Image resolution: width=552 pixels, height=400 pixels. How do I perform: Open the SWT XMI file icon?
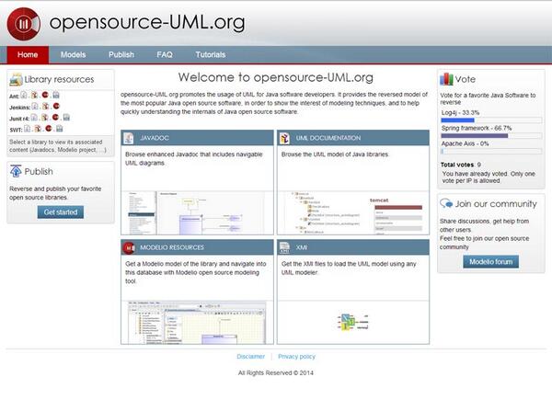(x=60, y=129)
